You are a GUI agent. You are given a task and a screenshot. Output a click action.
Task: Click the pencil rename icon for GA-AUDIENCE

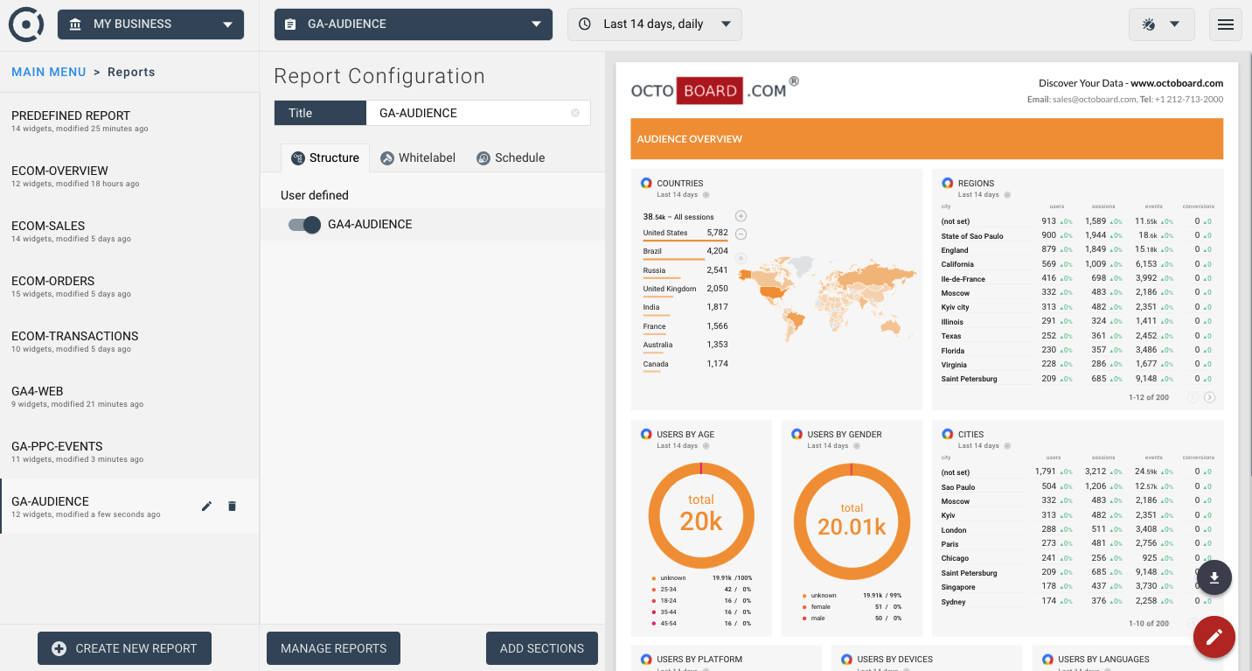[206, 506]
